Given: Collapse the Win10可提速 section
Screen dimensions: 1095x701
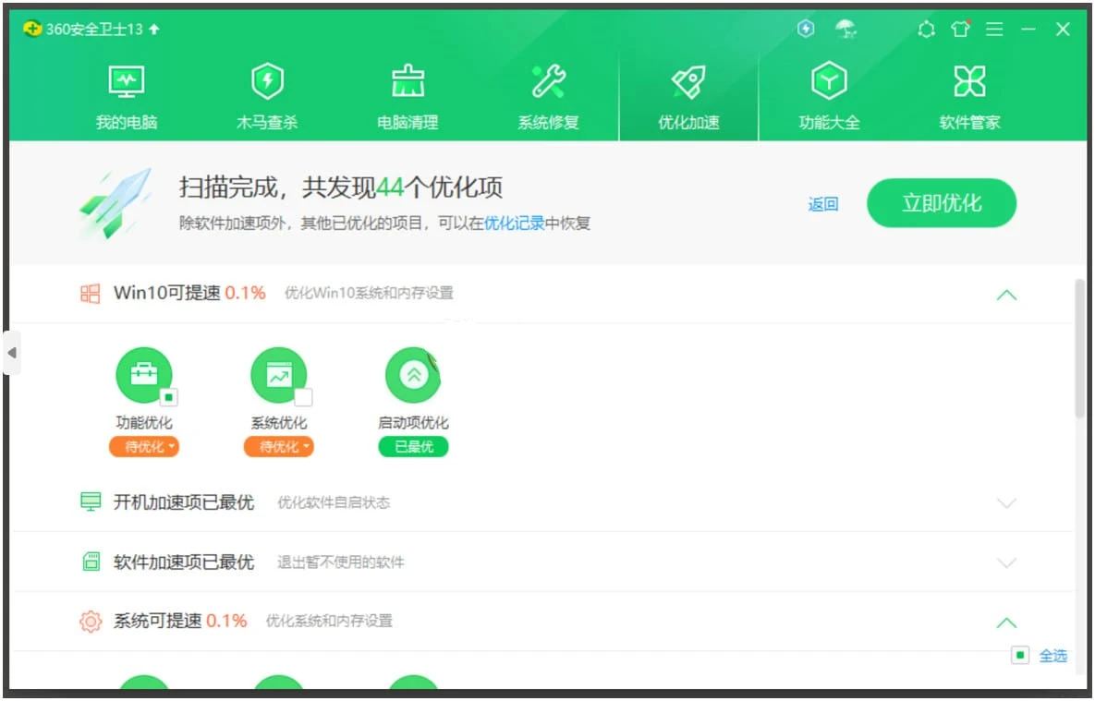Looking at the screenshot, I should pyautogui.click(x=1006, y=295).
